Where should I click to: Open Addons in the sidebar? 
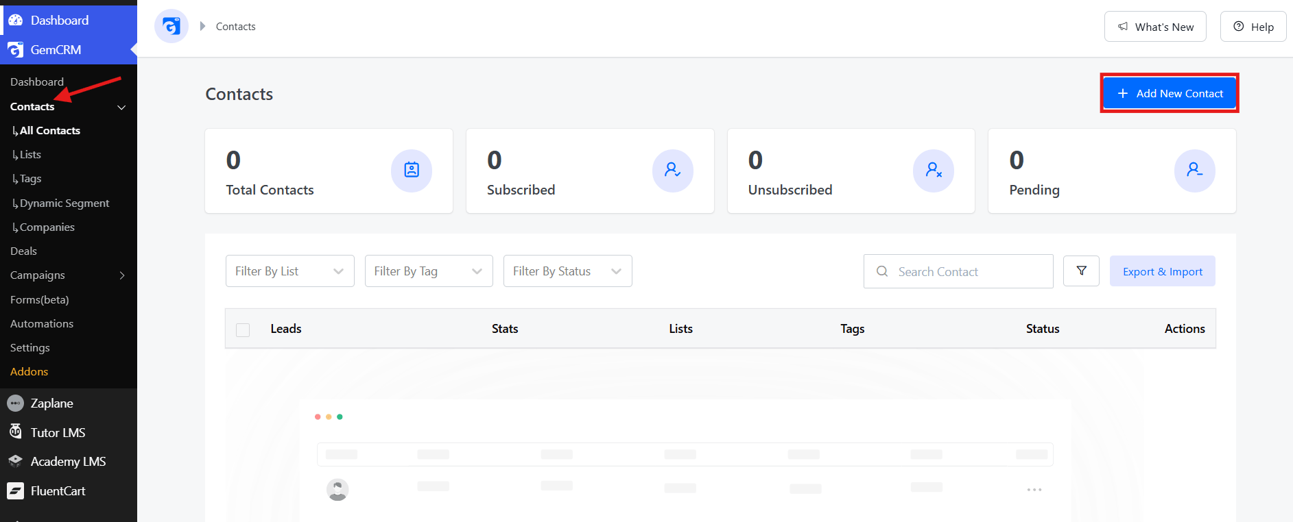29,372
